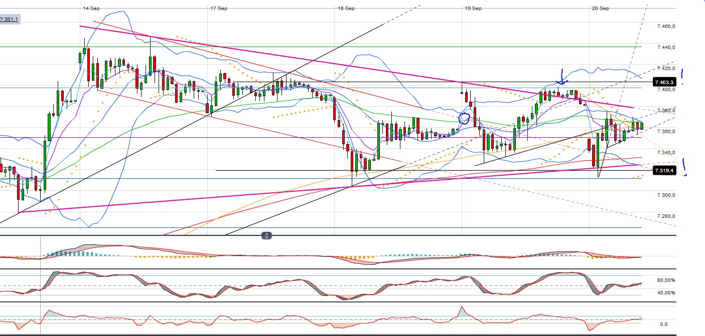Click the 7.460,0 price axis value
The image size is (705, 336).
click(x=665, y=26)
